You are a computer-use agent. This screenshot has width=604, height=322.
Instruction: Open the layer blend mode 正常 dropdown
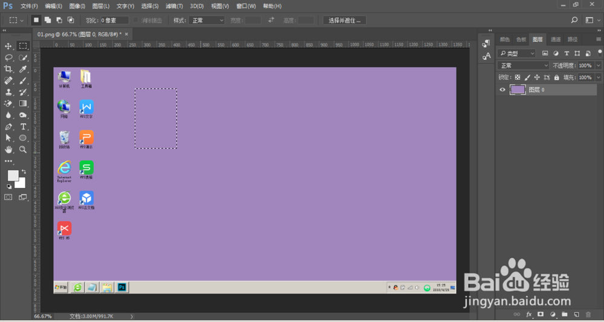click(x=523, y=66)
